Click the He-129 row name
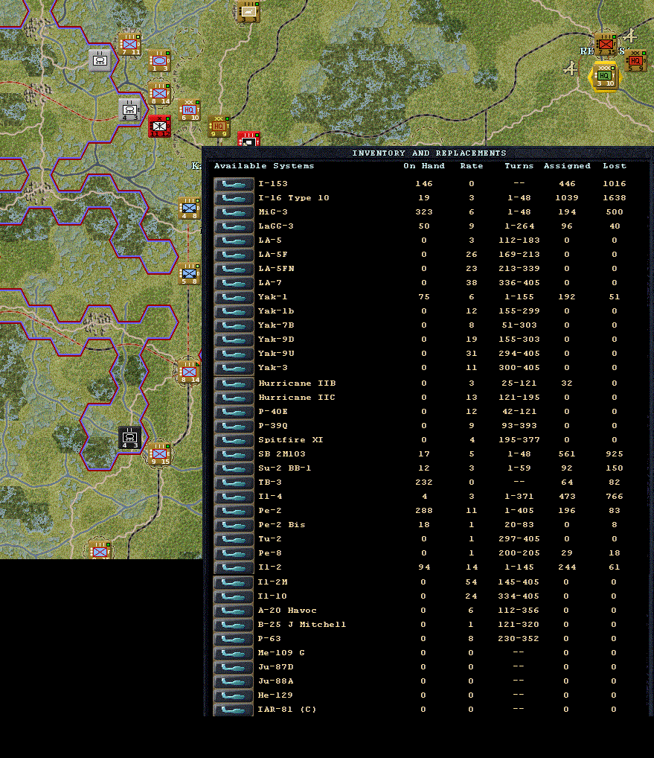The width and height of the screenshot is (654, 758). point(275,695)
